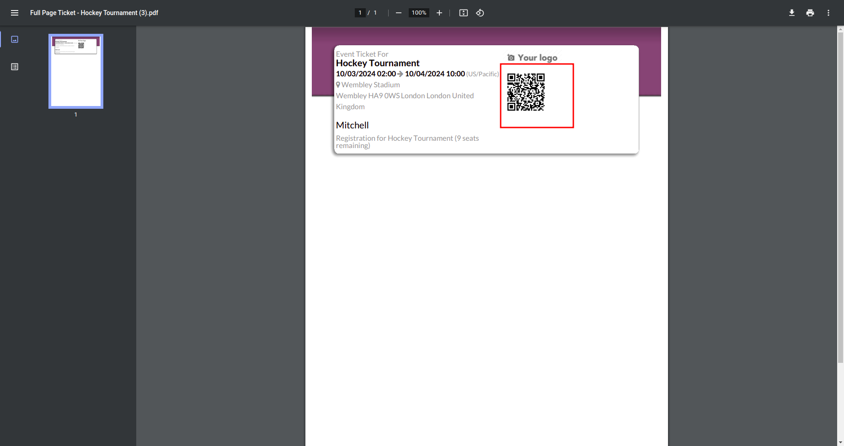Click the end date '10/04/2024 10:00'
Viewport: 844px width, 446px height.
coord(435,74)
